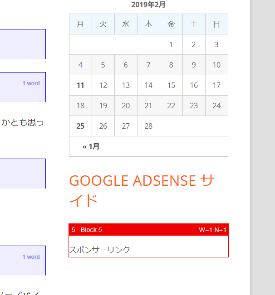Click calendar date 5
275x295 pixels.
pos(103,65)
